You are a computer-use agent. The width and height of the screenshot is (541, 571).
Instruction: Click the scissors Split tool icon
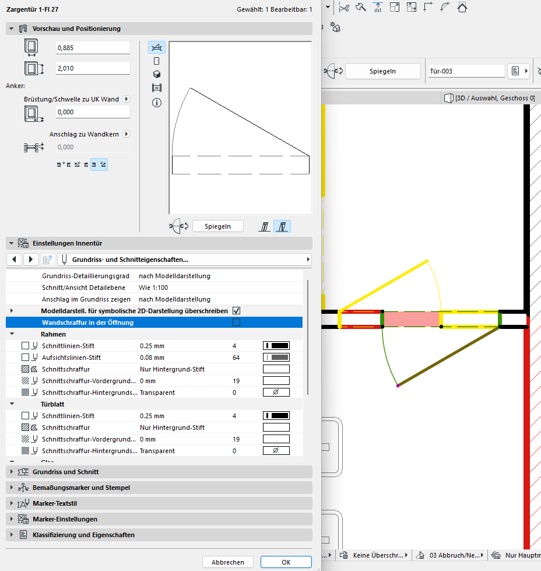pyautogui.click(x=344, y=7)
